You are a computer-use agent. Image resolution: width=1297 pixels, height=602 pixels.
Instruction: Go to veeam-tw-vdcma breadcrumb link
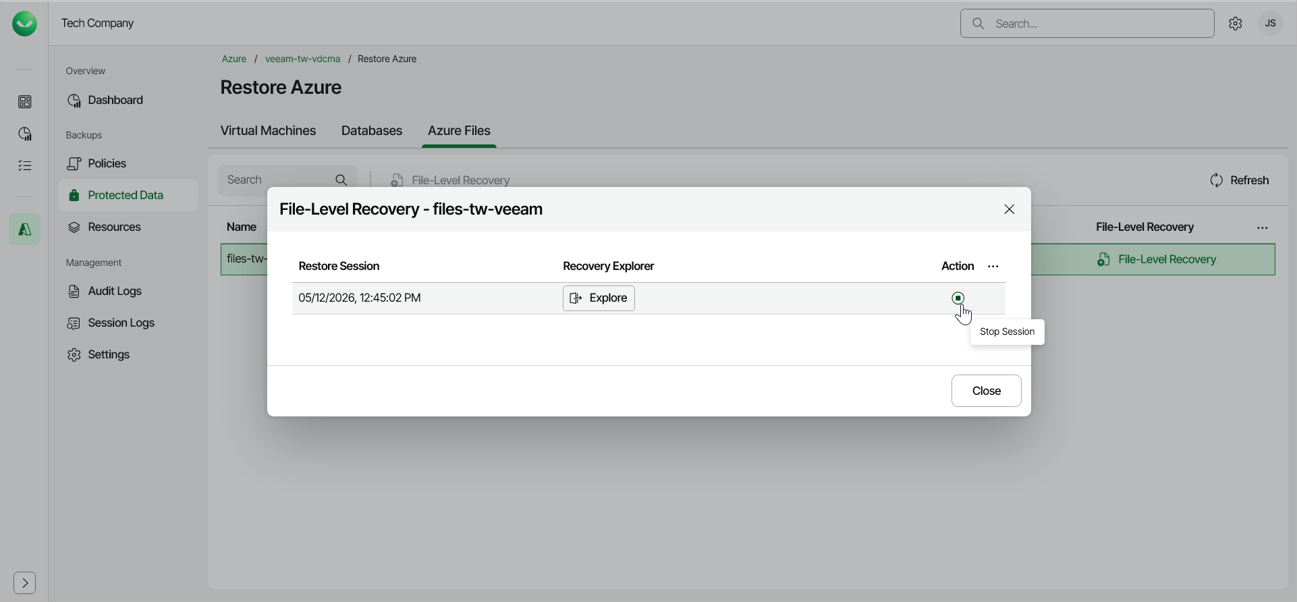point(302,59)
